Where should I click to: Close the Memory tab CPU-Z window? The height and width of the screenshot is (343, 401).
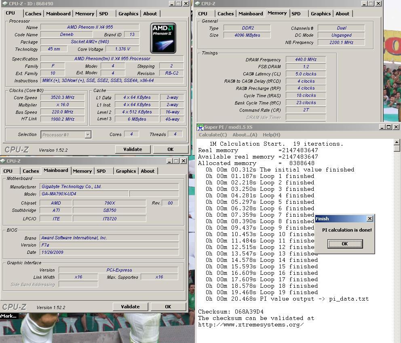[378, 4]
